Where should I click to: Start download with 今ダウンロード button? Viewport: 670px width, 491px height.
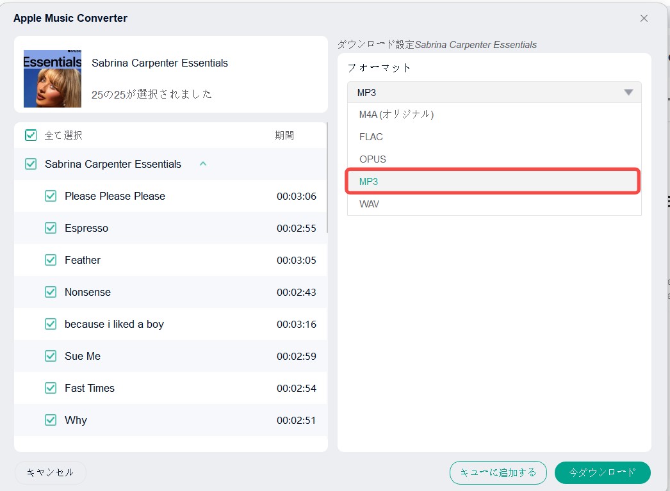[603, 472]
